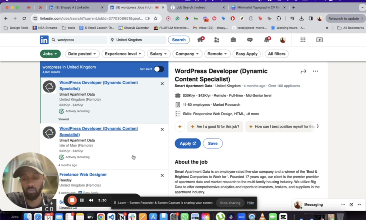Show next AI suggestion chevron
This screenshot has height=220, width=366.
pos(318,126)
